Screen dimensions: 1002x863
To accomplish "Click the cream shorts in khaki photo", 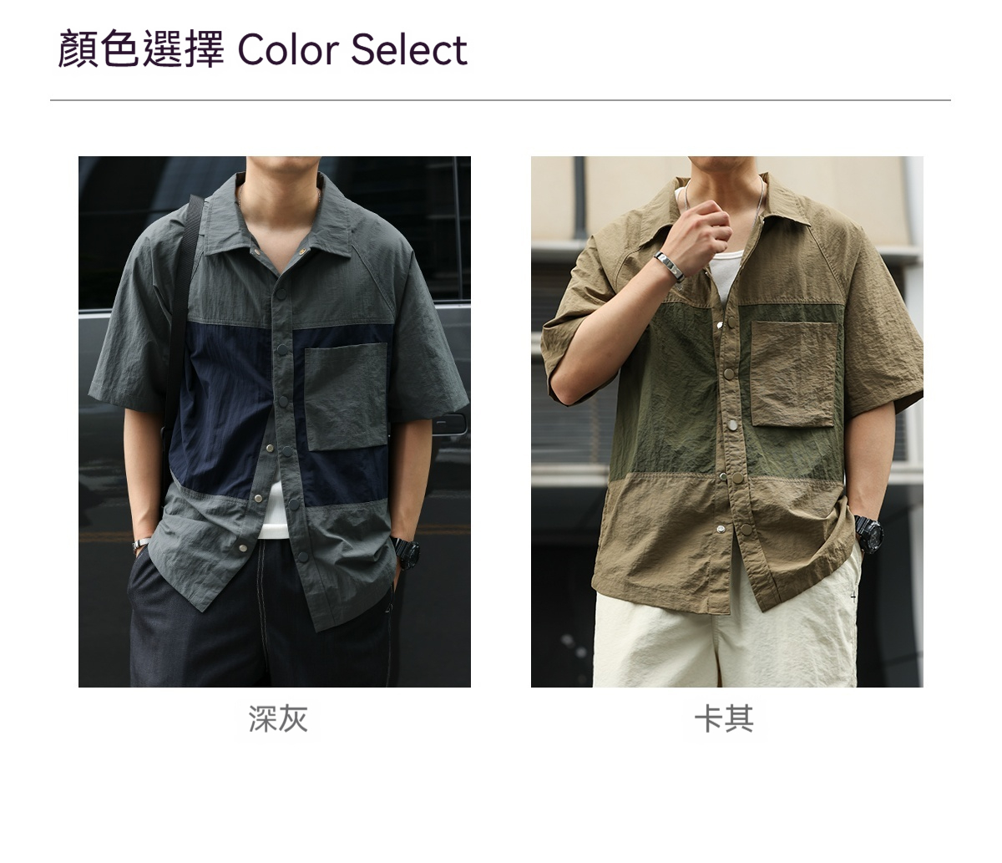I will coord(726,635).
